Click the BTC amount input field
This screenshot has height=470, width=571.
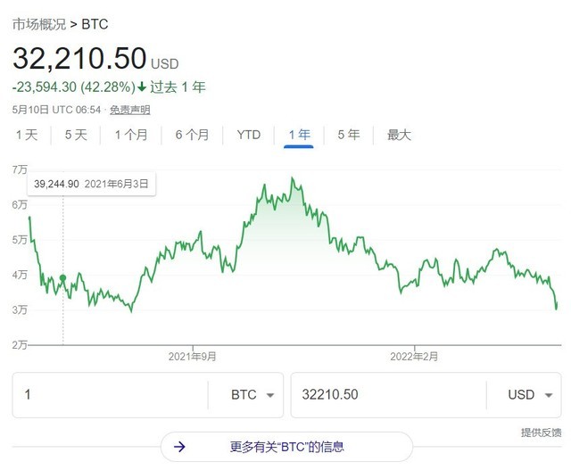click(107, 394)
